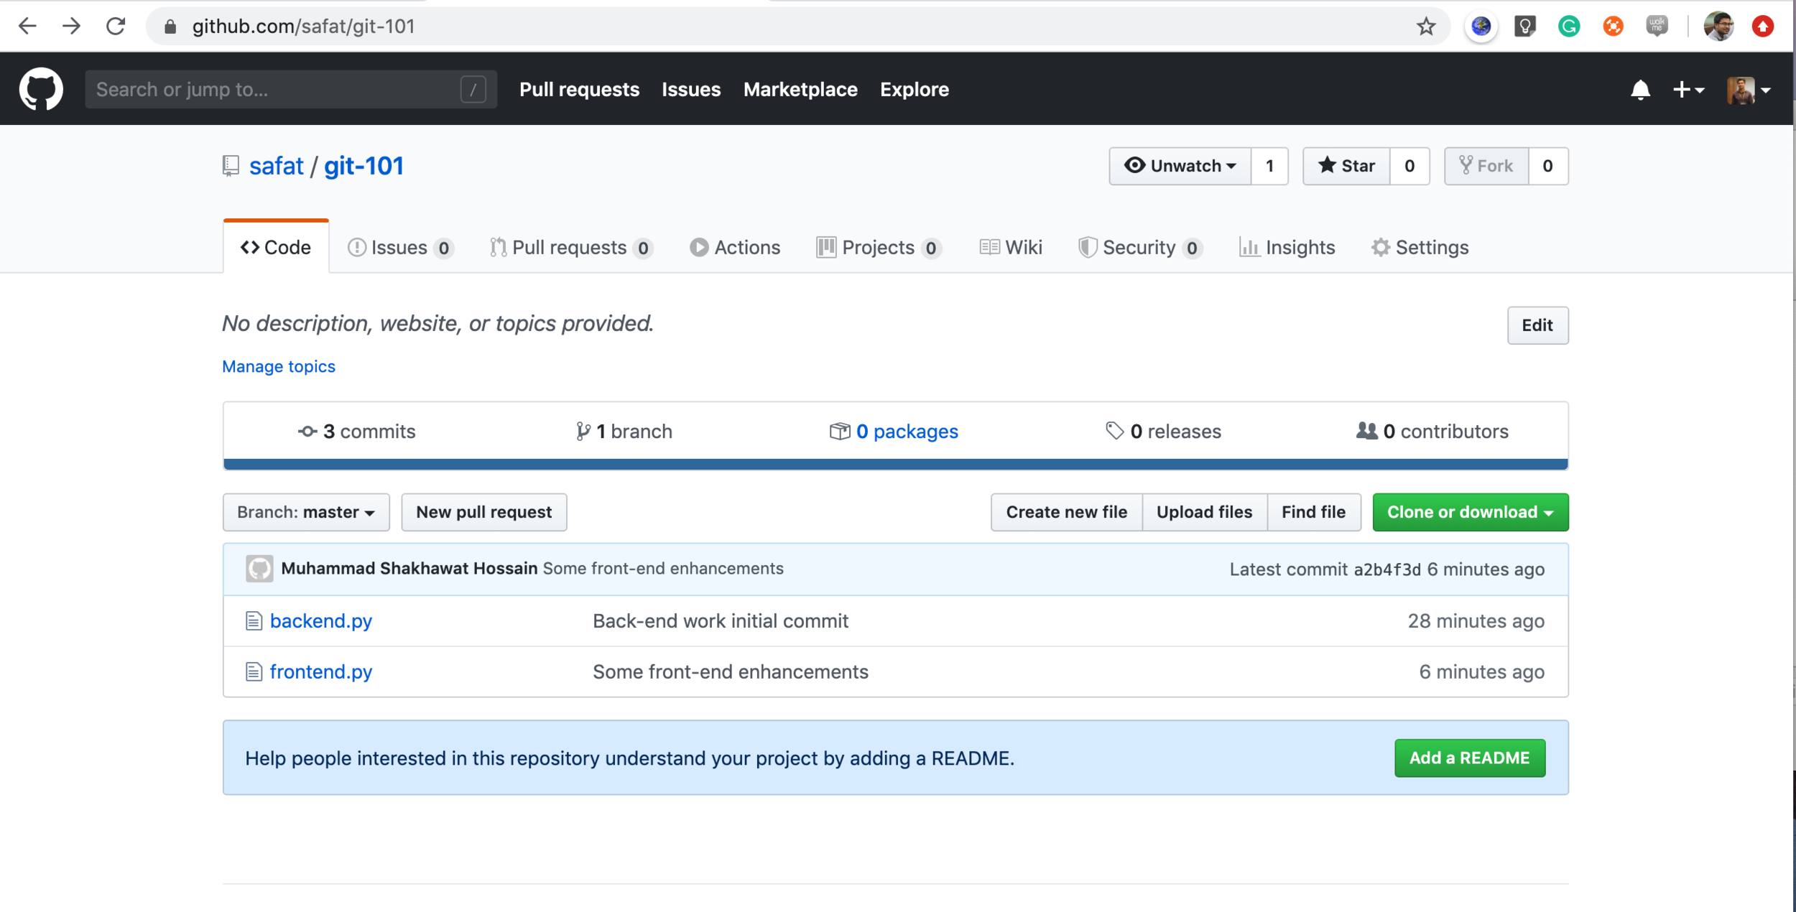This screenshot has width=1796, height=912.
Task: Open the notifications bell
Action: [x=1640, y=90]
